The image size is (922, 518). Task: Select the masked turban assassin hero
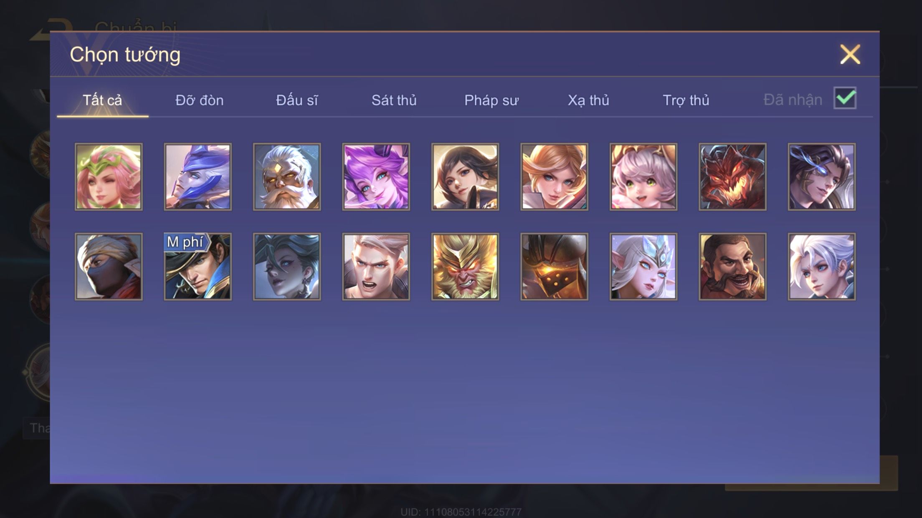click(109, 267)
